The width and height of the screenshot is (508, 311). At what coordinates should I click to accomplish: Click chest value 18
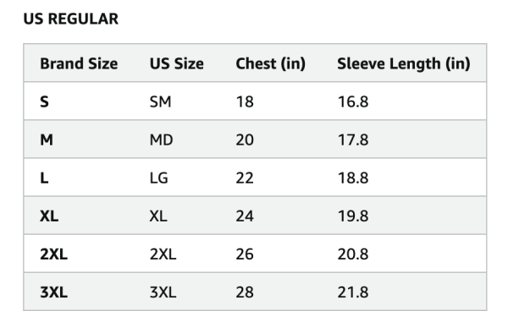click(245, 101)
